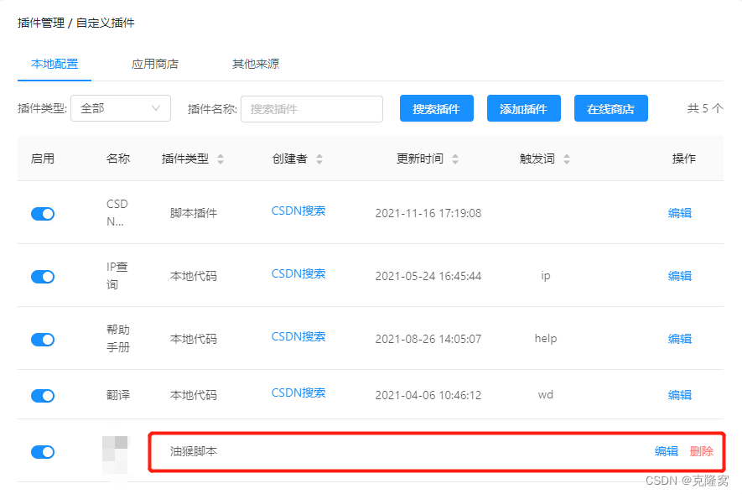Viewport: 742px width, 494px height.
Task: Click the 名称 column header
Action: coord(118,159)
